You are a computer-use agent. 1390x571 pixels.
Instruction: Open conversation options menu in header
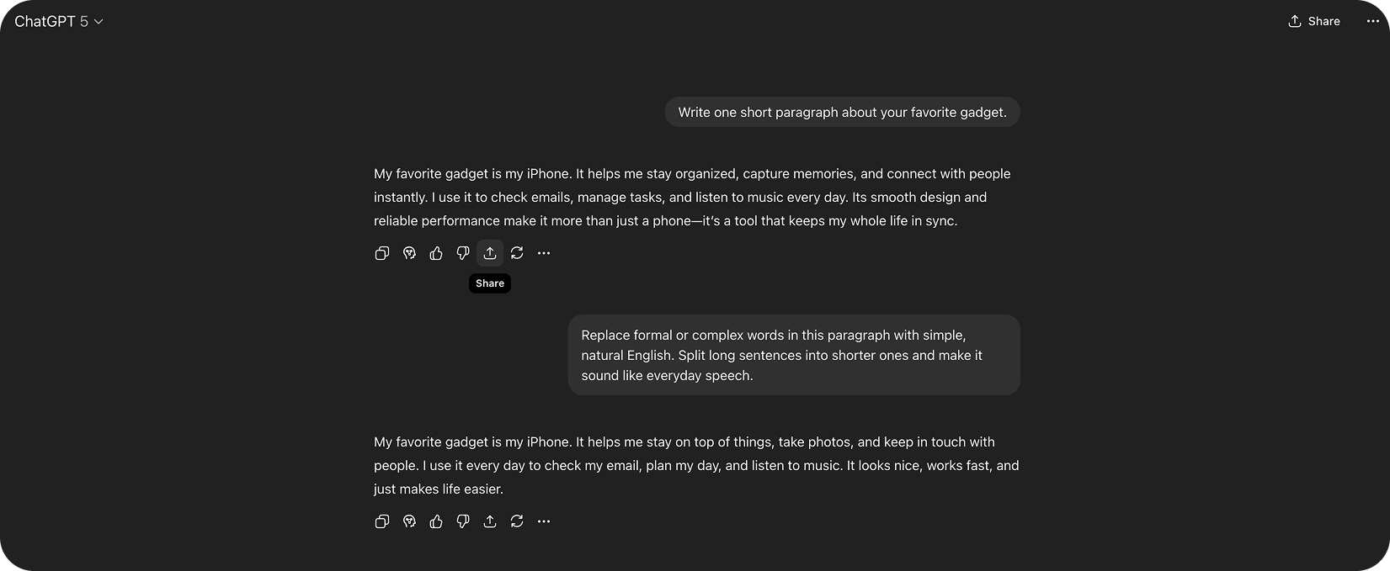(1372, 21)
